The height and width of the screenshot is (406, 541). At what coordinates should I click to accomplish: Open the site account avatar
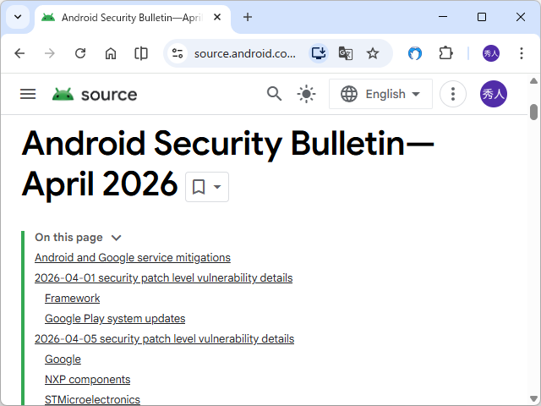pyautogui.click(x=494, y=94)
